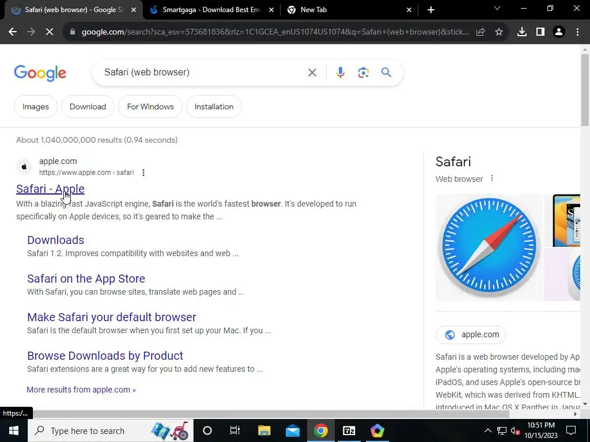
Task: Click the Safari compass logo image
Action: pyautogui.click(x=489, y=247)
